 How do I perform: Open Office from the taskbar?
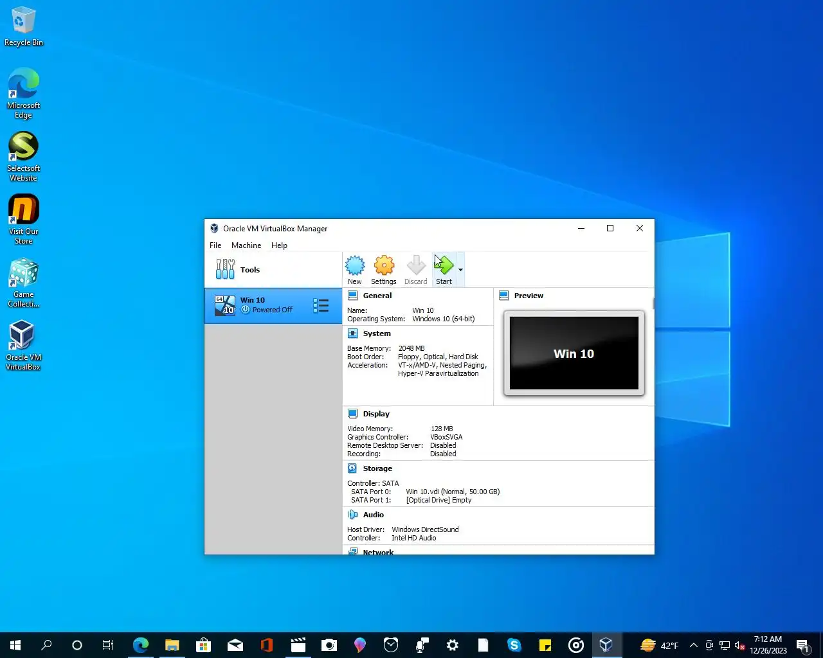coord(266,645)
